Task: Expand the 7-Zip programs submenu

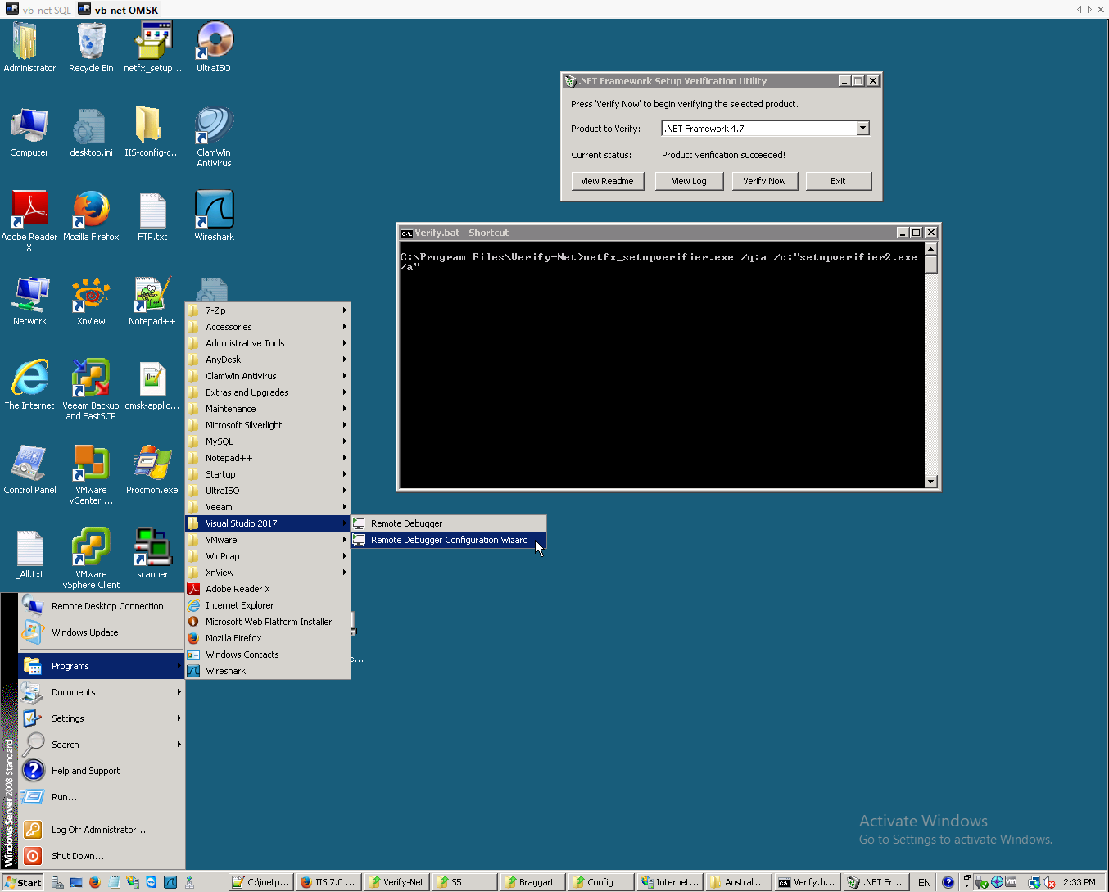Action: click(x=268, y=310)
